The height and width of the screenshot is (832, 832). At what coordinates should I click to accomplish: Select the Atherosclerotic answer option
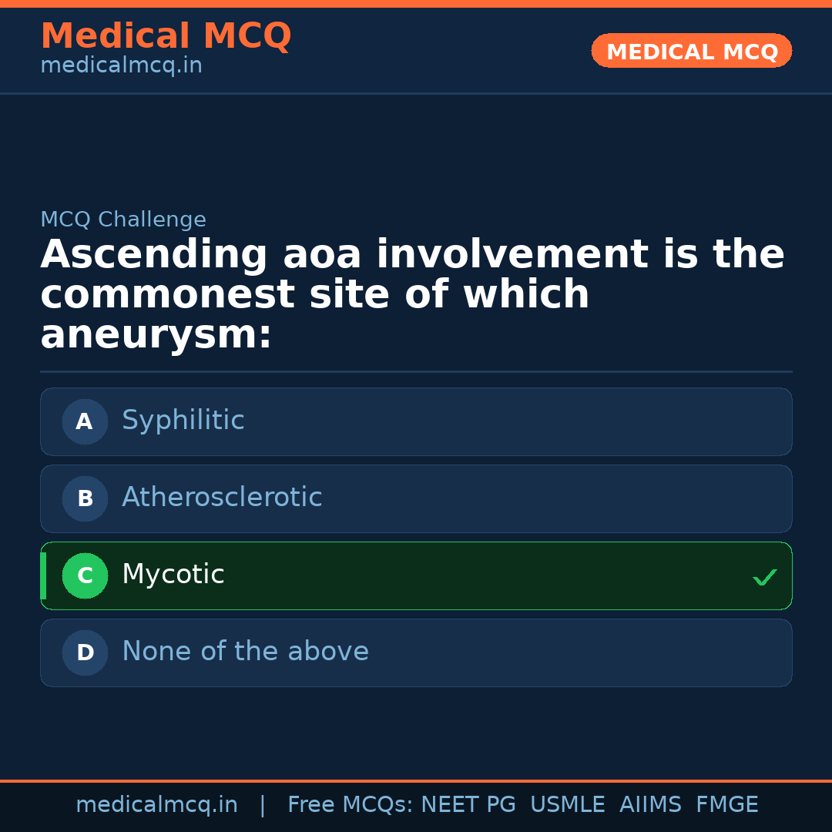tap(416, 498)
